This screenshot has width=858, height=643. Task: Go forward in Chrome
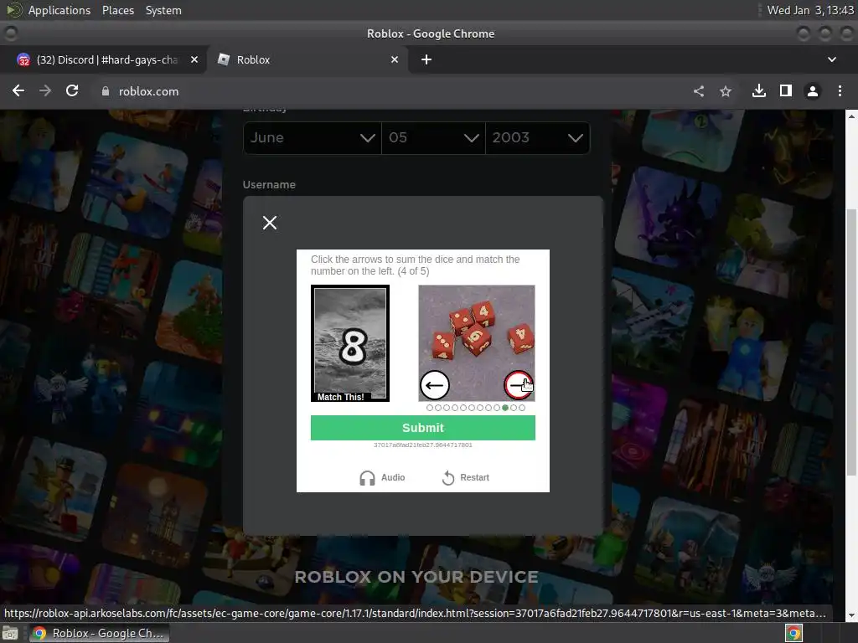tap(45, 90)
